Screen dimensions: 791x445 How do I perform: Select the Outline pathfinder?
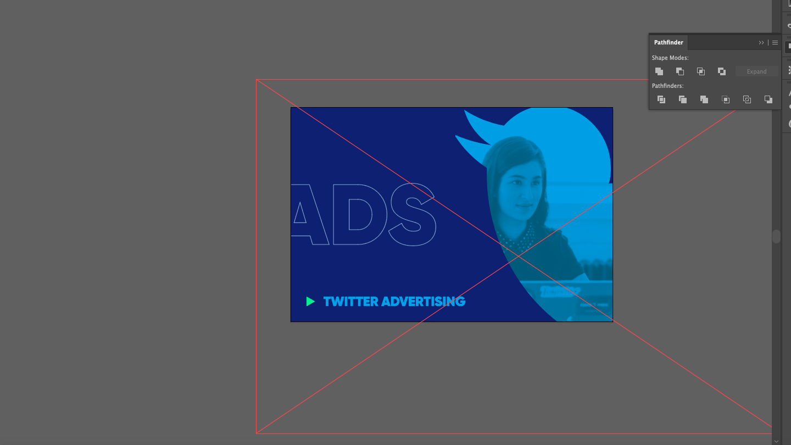point(747,99)
